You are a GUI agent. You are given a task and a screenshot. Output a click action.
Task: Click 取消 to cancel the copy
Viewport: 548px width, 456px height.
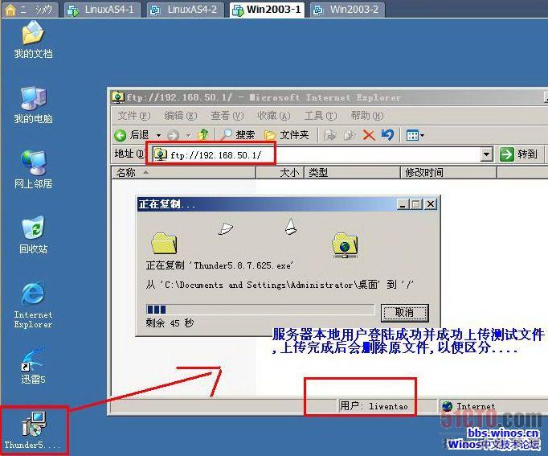(404, 312)
